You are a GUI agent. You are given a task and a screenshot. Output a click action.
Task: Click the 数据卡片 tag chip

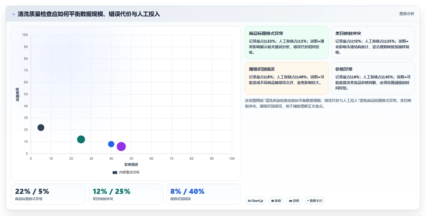coord(315,201)
